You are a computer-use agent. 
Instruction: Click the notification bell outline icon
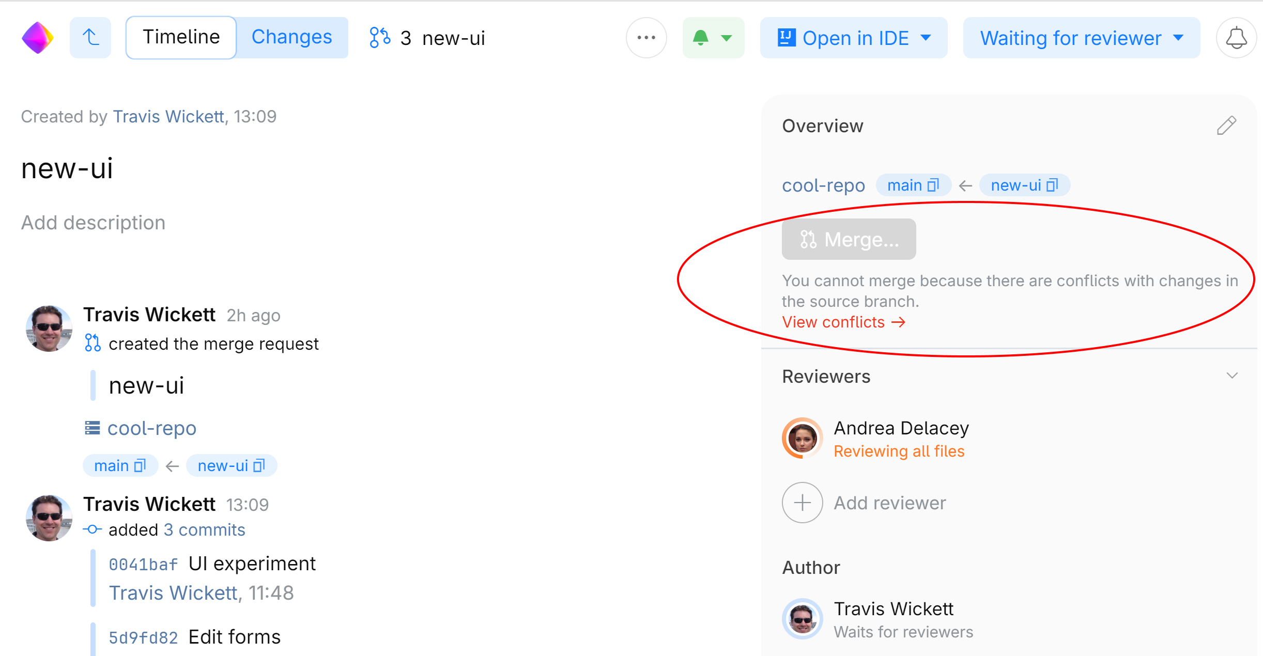[1236, 38]
